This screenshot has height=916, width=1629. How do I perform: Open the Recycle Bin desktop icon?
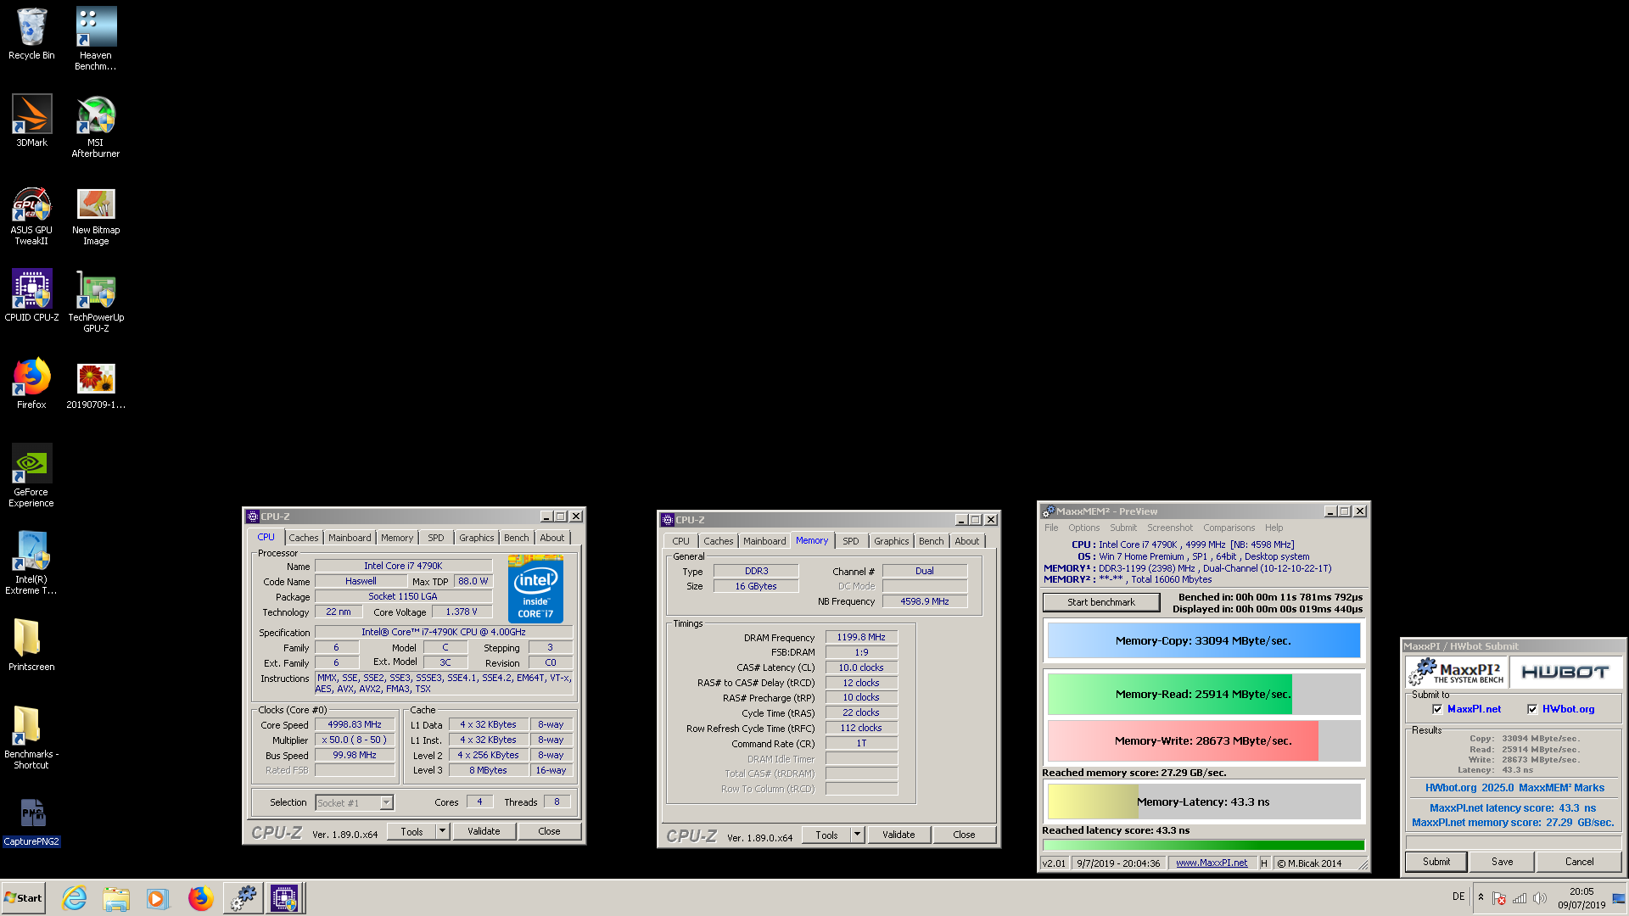(x=31, y=34)
